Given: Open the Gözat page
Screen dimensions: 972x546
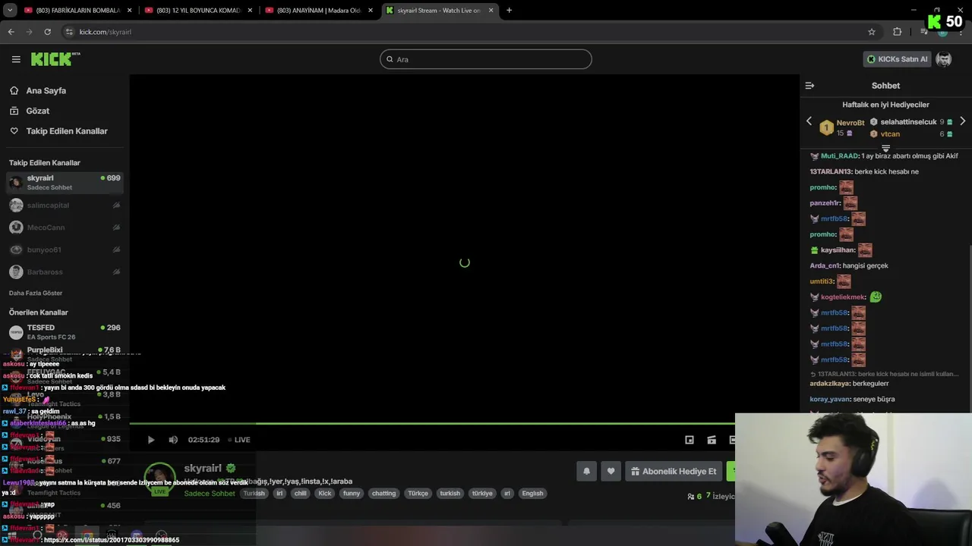Looking at the screenshot, I should pyautogui.click(x=37, y=111).
